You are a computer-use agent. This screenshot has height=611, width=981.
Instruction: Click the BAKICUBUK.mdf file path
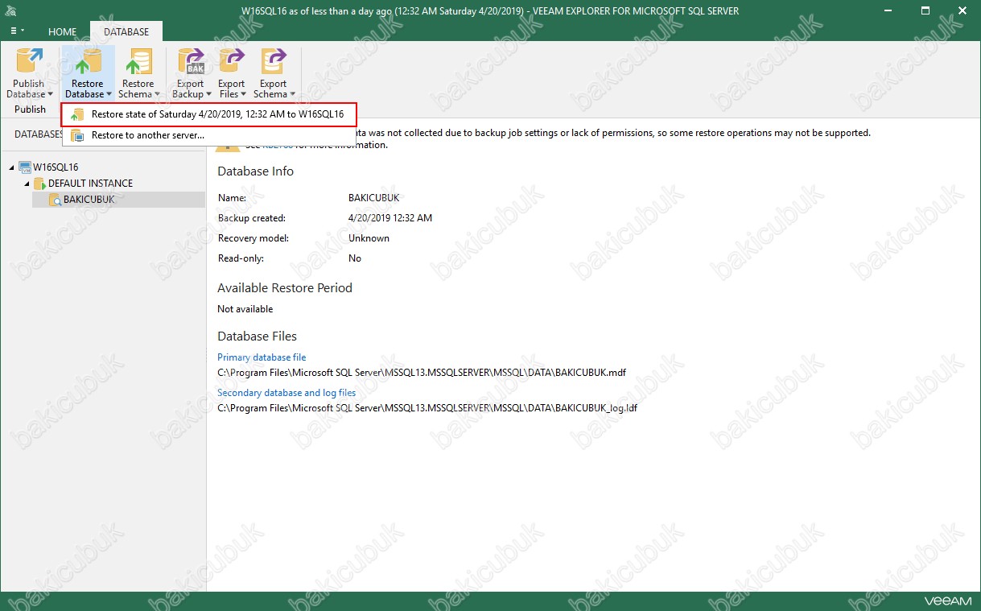(x=422, y=373)
